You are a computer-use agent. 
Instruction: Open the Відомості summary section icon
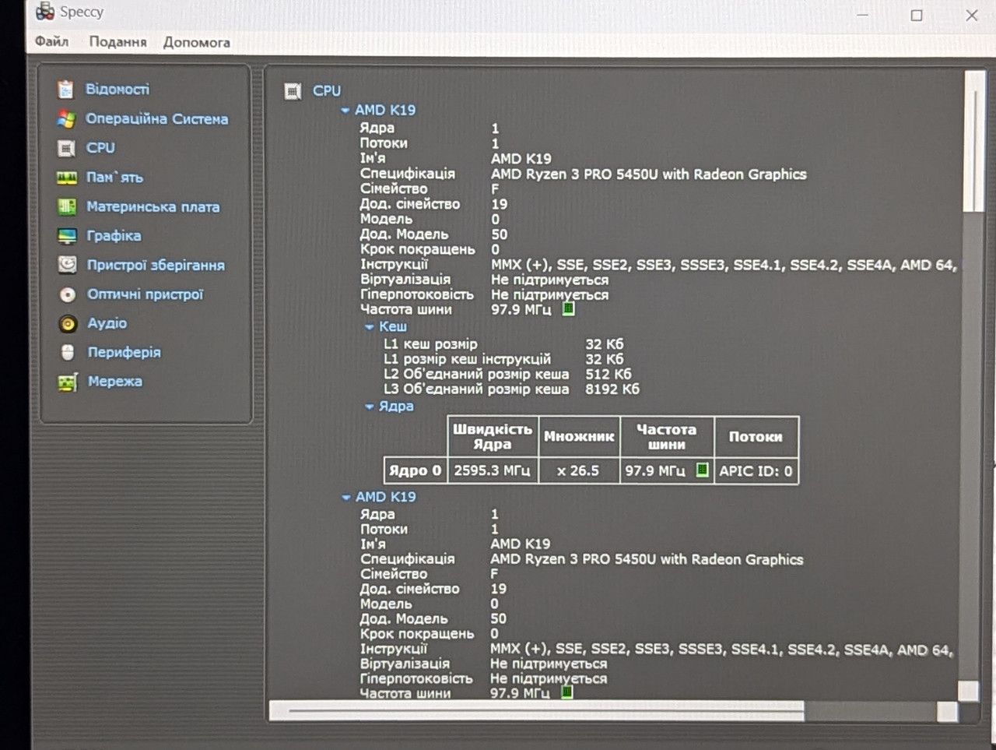(67, 90)
